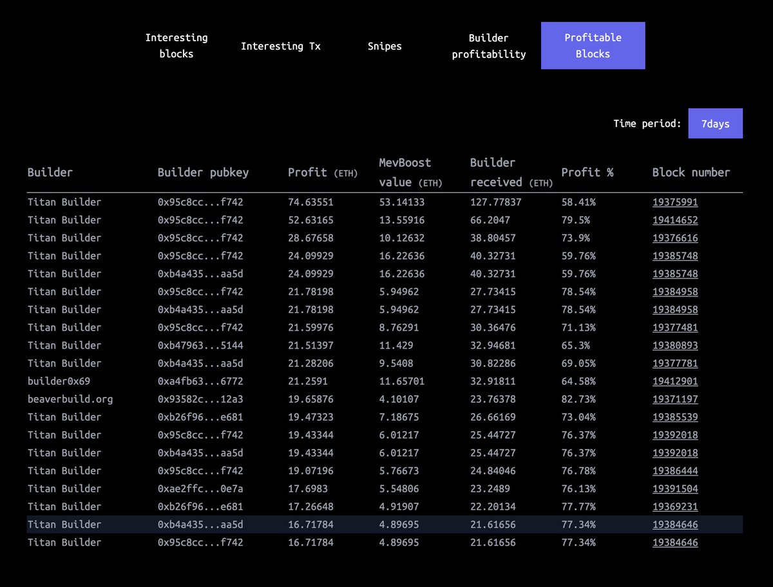Click the Profit % column header
773x587 pixels.
click(x=587, y=173)
